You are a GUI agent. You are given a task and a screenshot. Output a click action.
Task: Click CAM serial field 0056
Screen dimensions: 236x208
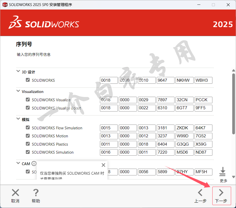[147, 172]
